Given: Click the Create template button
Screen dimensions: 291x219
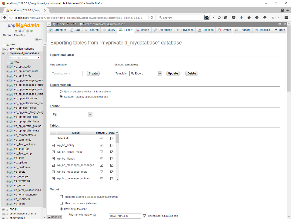Looking at the screenshot, I should coord(93,73).
